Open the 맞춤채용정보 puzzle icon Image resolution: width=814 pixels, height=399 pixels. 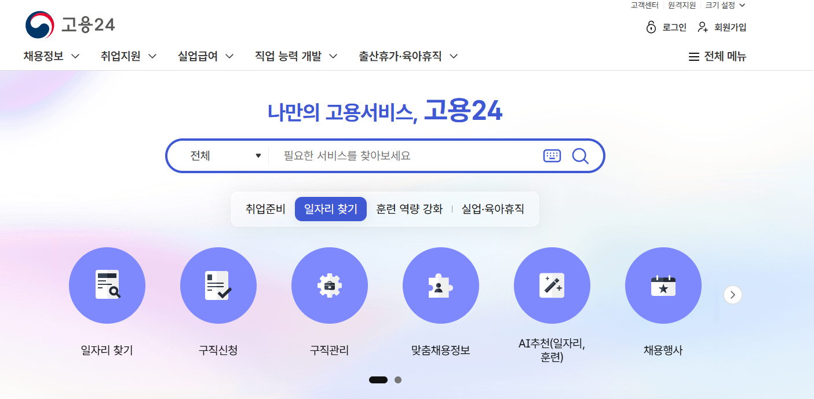(441, 285)
